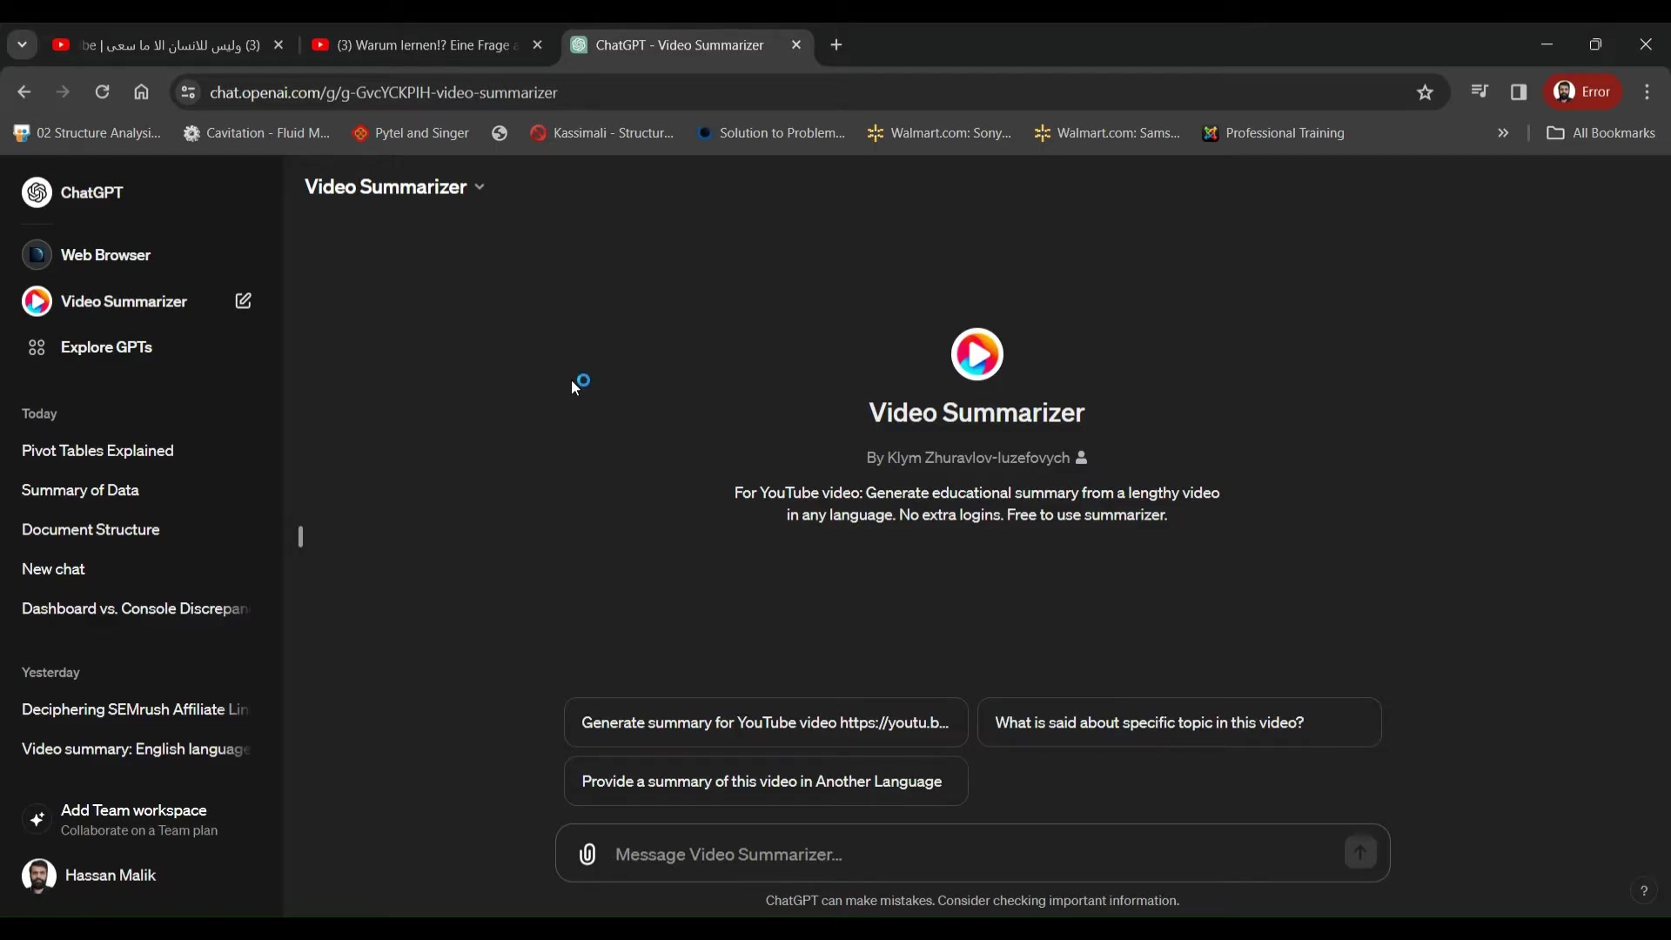Open Cavitation - Fluid M... bookmark
Screen dimensions: 1671x940
click(x=257, y=133)
